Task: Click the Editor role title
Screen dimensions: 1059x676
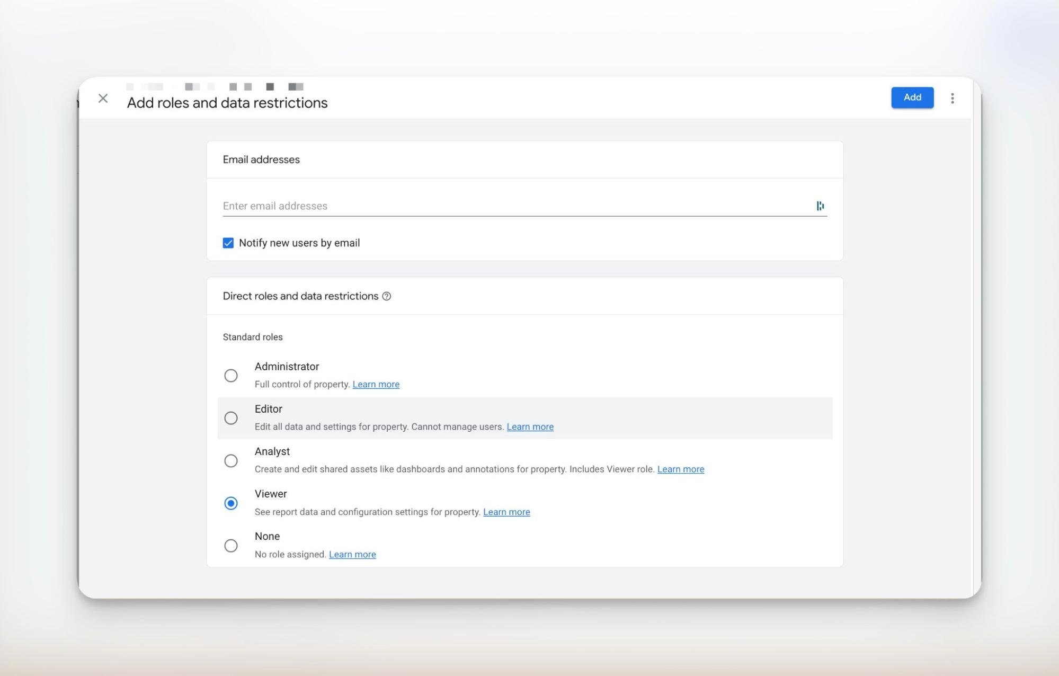Action: pyautogui.click(x=268, y=409)
